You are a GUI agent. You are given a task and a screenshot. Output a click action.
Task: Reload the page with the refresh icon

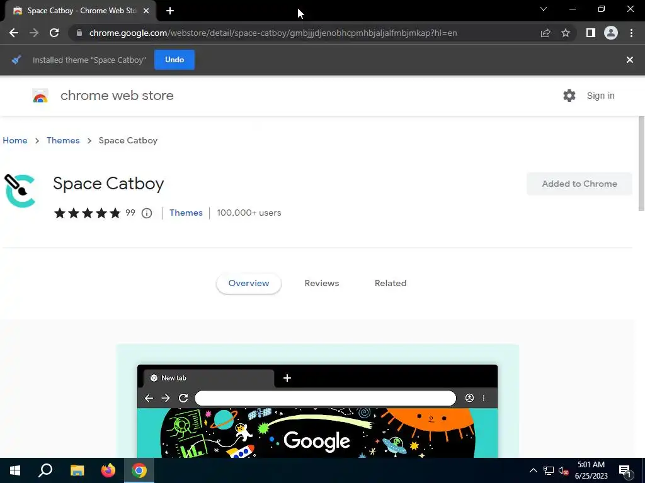point(54,33)
